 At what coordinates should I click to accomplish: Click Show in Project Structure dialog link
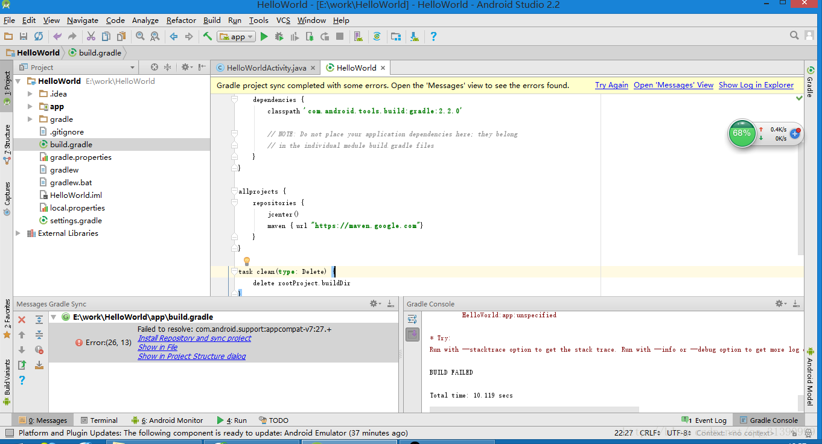click(x=191, y=356)
